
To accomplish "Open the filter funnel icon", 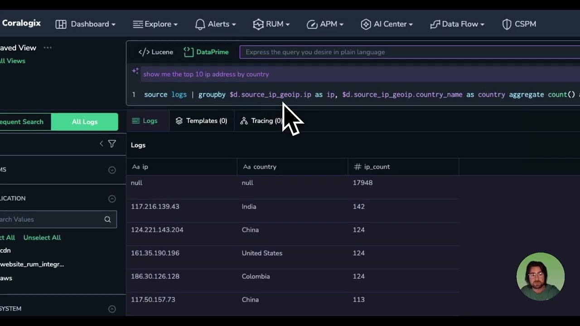I will (x=112, y=144).
